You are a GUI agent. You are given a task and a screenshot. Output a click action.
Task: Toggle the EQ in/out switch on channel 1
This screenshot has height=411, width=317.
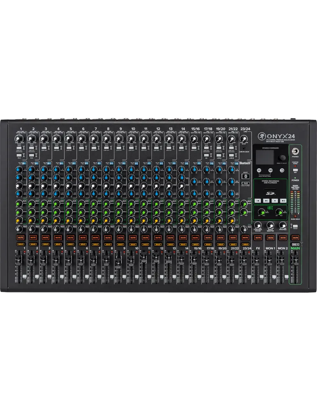click(24, 163)
